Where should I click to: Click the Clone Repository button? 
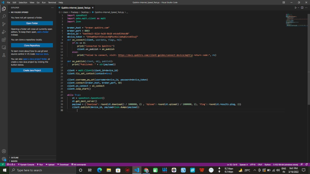pos(32,45)
